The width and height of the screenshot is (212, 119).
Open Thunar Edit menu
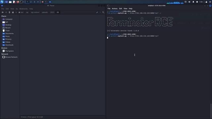[7, 9]
